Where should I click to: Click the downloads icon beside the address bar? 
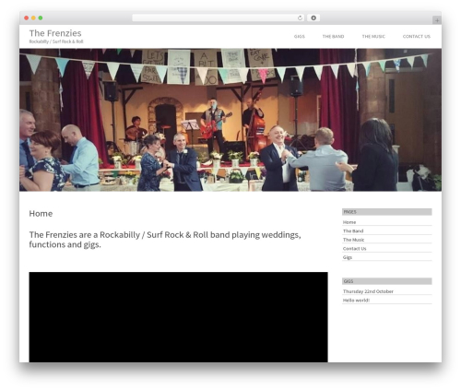(x=313, y=18)
